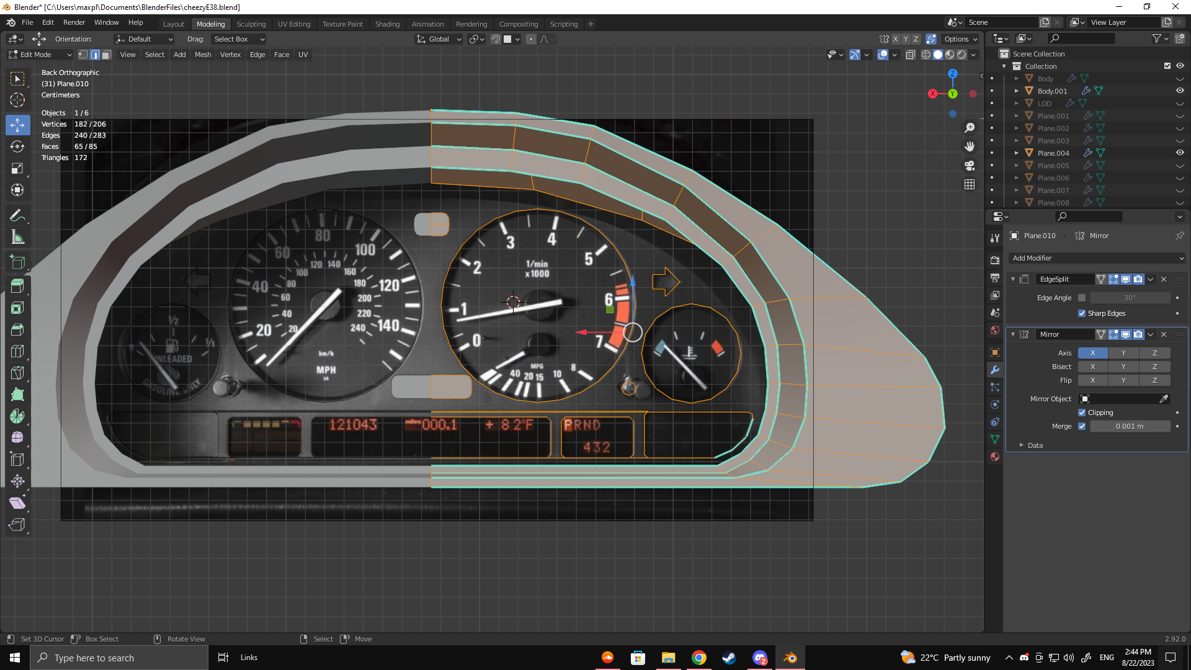Select the Rotate tool
1191x670 pixels.
(x=17, y=146)
